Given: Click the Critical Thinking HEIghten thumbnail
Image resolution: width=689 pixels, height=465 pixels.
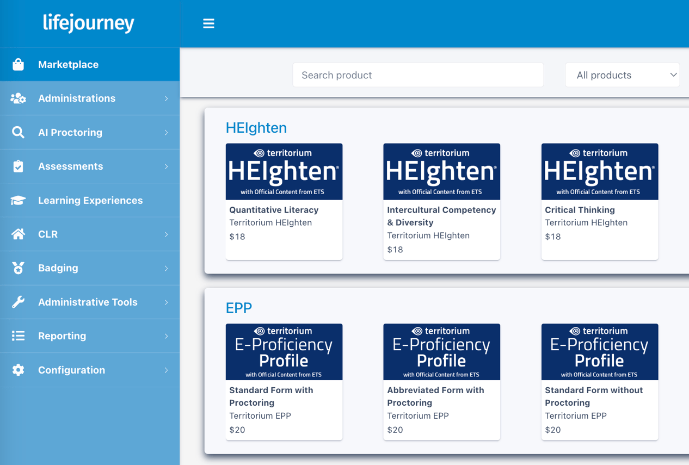Looking at the screenshot, I should [x=599, y=171].
